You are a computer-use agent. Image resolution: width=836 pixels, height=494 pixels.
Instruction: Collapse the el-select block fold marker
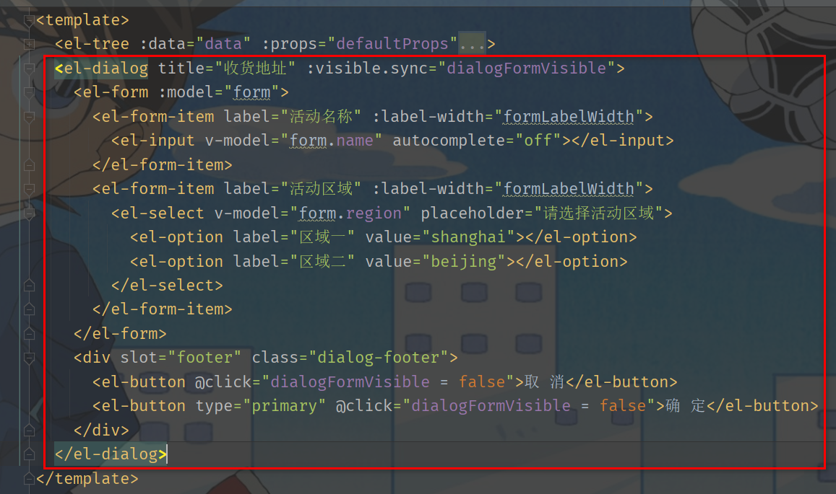coord(29,213)
